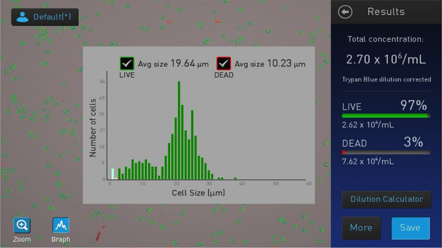The height and width of the screenshot is (248, 442).
Task: Click the red DEAD percentage bar
Action: point(344,152)
